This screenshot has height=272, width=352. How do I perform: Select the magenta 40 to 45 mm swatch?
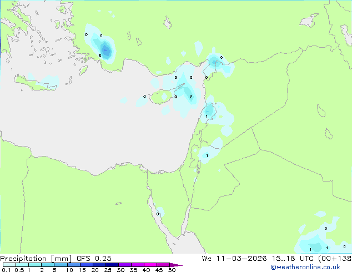click(x=150, y=265)
